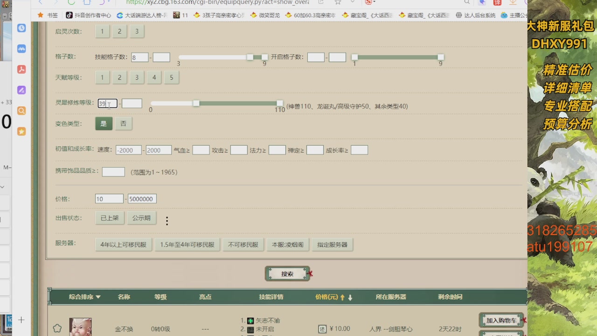Viewport: 597px width, 336px height.
Task: Click the 价格(元) column header
Action: (327, 297)
